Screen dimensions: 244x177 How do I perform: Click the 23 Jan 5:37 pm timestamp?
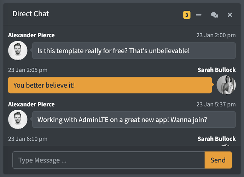coord(216,104)
